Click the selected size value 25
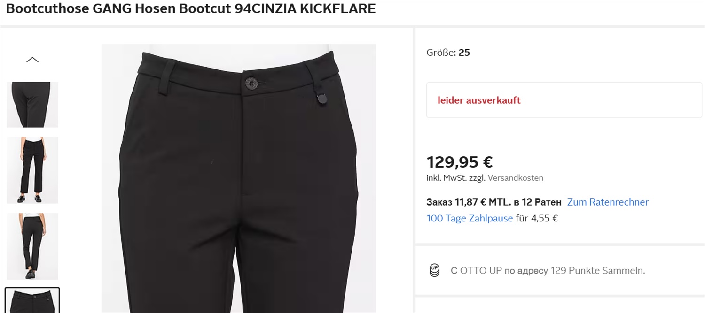This screenshot has width=705, height=313. [x=464, y=53]
